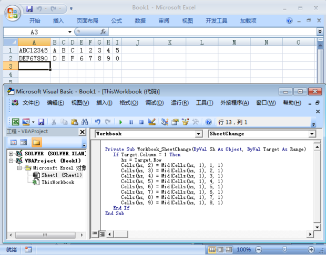The width and height of the screenshot is (326, 255).
Task: Open Properties Window icon
Action: tap(175, 122)
